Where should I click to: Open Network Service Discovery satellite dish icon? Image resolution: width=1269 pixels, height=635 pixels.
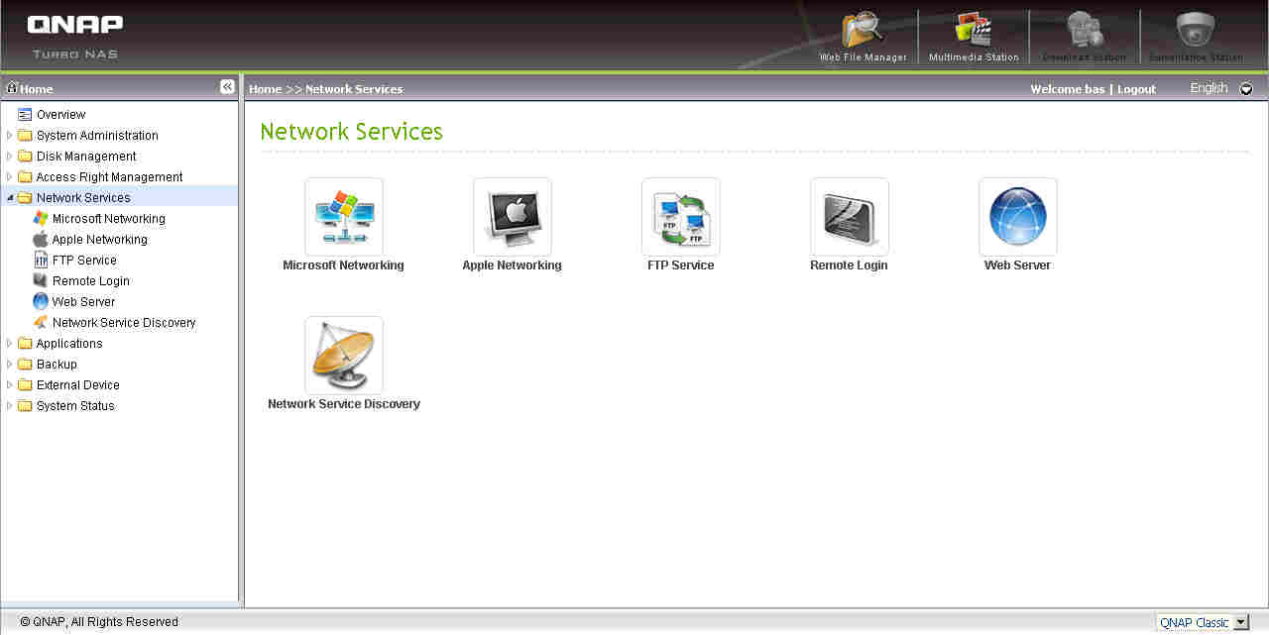pyautogui.click(x=344, y=356)
